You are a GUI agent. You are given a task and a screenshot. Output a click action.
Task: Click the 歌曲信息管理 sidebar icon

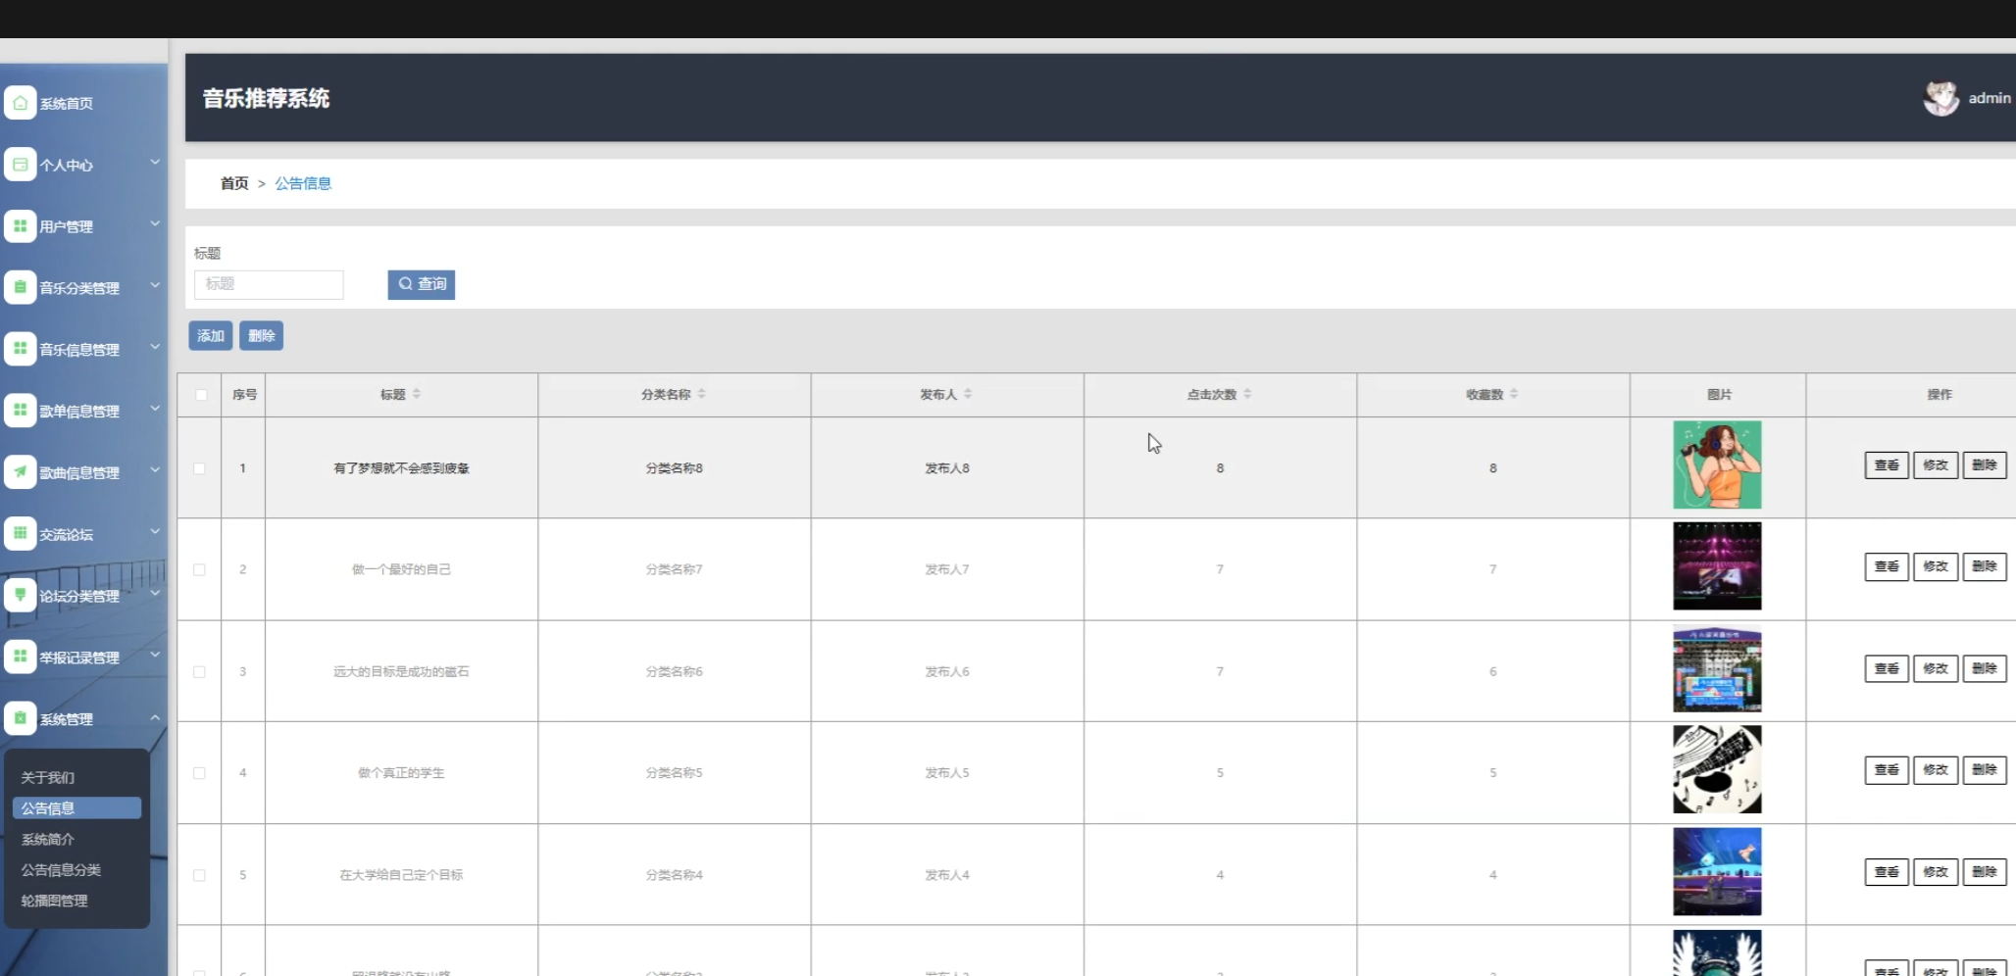(20, 472)
